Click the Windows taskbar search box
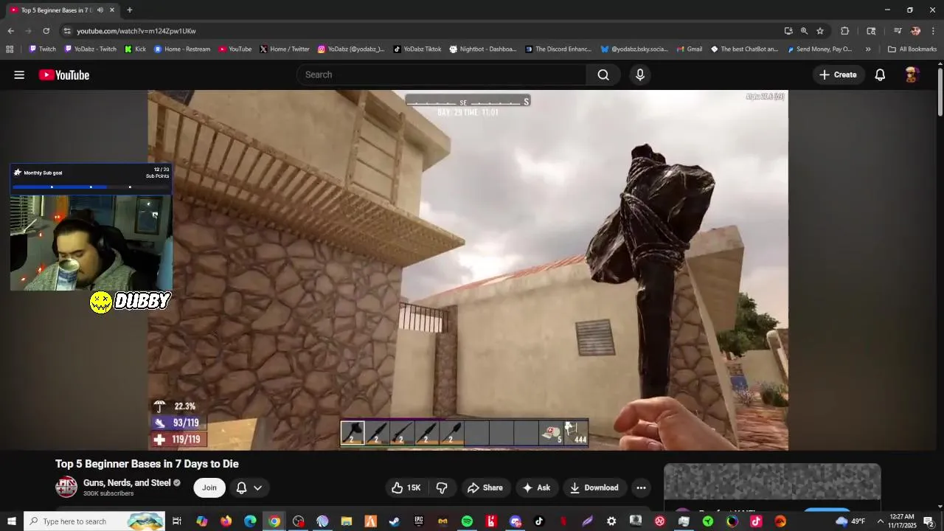 [96, 521]
